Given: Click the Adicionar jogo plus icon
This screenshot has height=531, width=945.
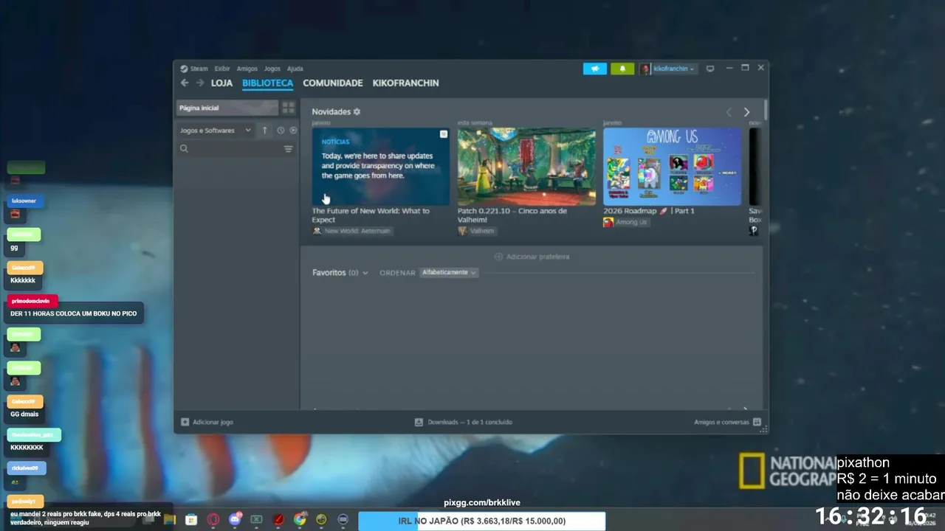Looking at the screenshot, I should pos(185,422).
